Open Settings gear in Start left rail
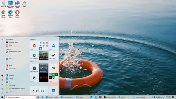 (2, 89)
